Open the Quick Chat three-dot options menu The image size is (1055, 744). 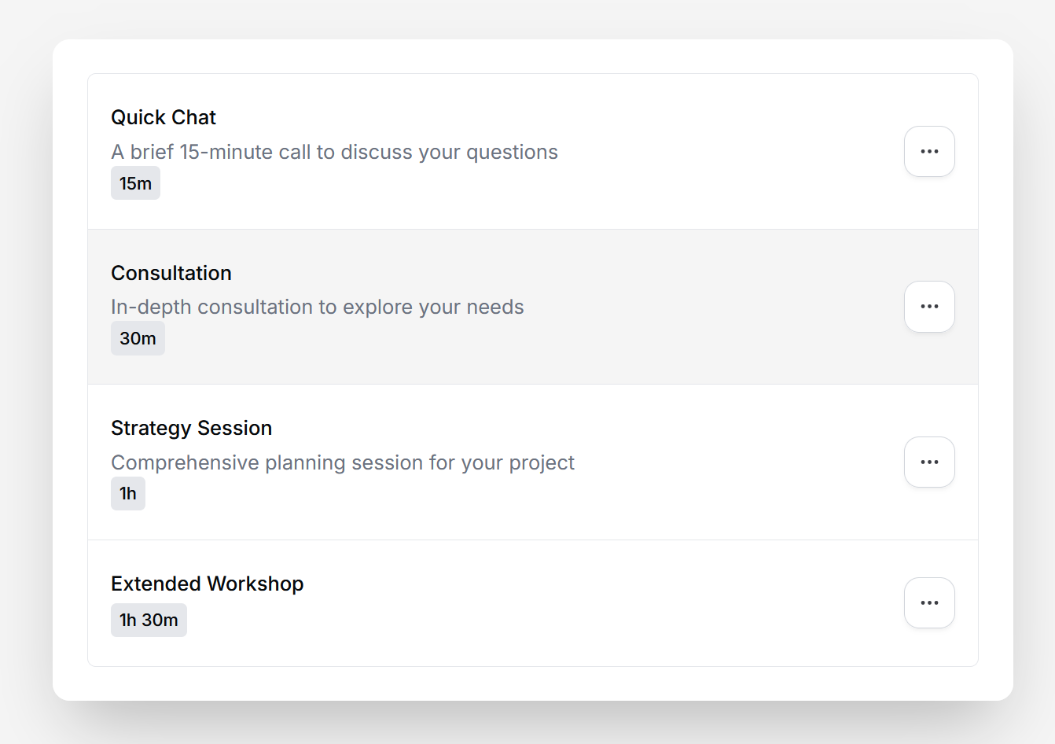pos(929,152)
